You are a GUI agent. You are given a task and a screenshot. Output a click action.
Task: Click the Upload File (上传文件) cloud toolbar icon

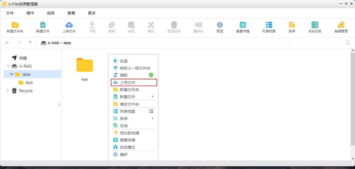tap(69, 25)
